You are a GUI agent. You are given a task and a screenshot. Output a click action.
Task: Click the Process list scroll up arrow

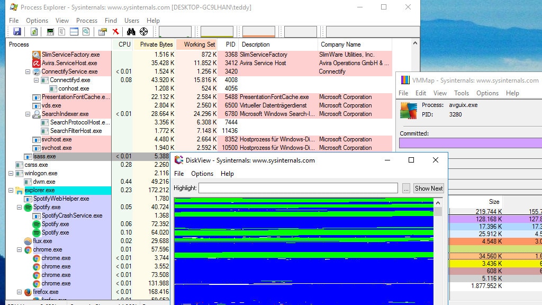(x=415, y=43)
